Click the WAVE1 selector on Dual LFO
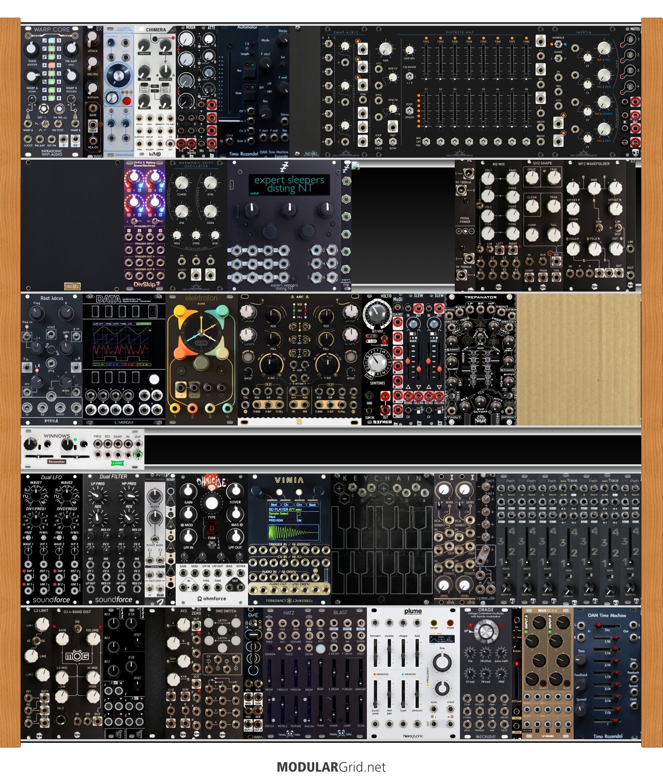Image resolution: width=663 pixels, height=778 pixels. 36,496
